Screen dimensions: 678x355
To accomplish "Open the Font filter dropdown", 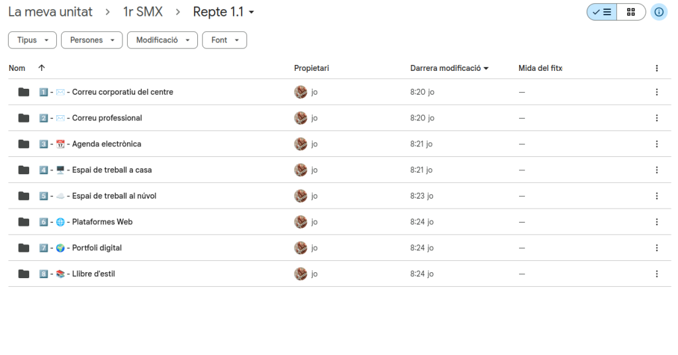I will click(x=224, y=40).
